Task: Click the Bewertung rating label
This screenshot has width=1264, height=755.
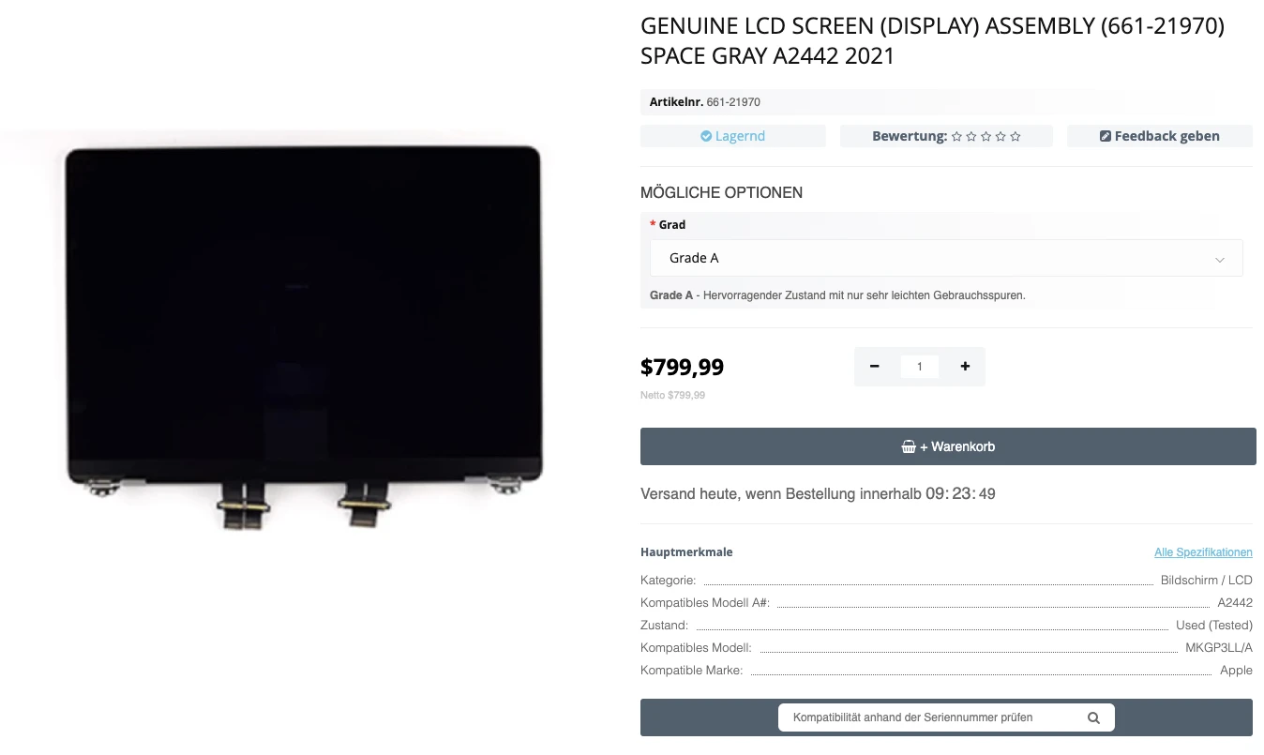Action: click(910, 136)
